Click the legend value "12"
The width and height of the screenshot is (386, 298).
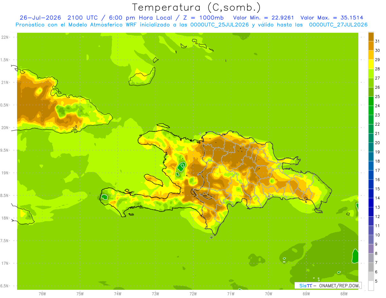point(377,217)
